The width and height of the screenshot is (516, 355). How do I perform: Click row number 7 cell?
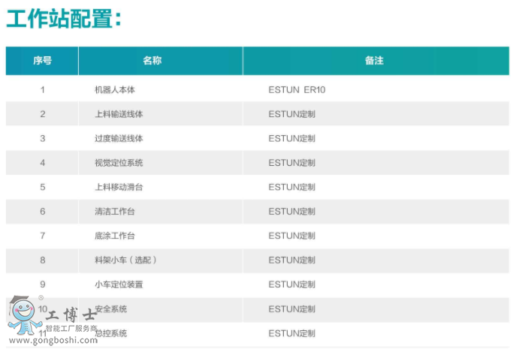tap(43, 236)
